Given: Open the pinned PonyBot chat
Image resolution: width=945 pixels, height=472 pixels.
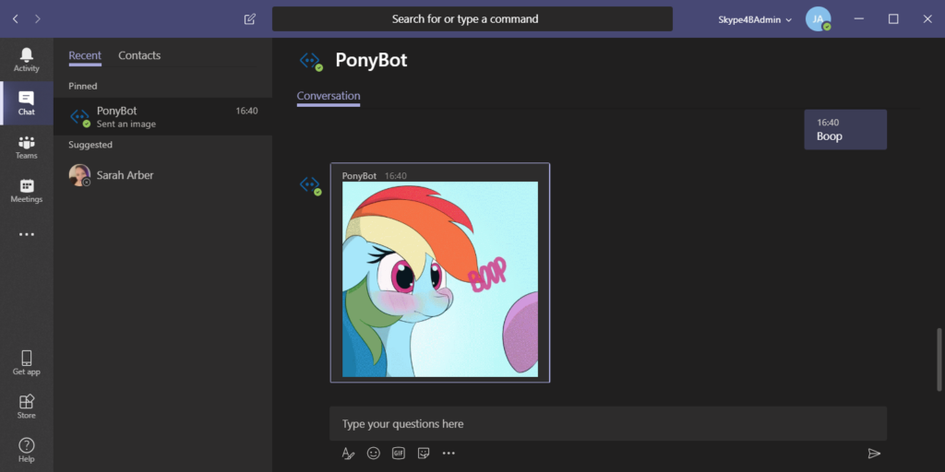Looking at the screenshot, I should tap(162, 117).
